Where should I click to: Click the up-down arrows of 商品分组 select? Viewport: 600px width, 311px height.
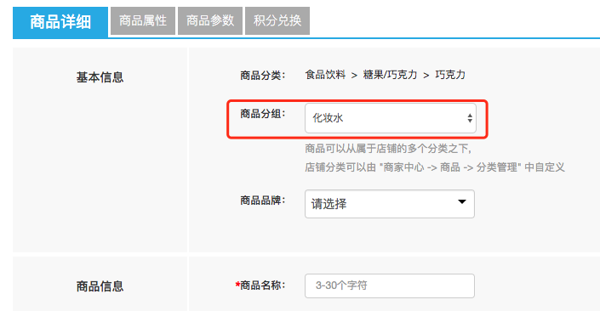click(470, 118)
